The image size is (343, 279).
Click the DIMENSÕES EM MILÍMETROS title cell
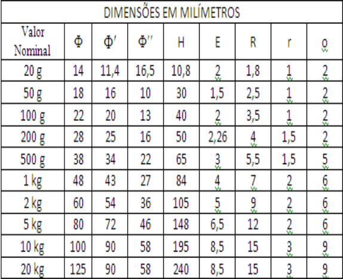tap(171, 12)
